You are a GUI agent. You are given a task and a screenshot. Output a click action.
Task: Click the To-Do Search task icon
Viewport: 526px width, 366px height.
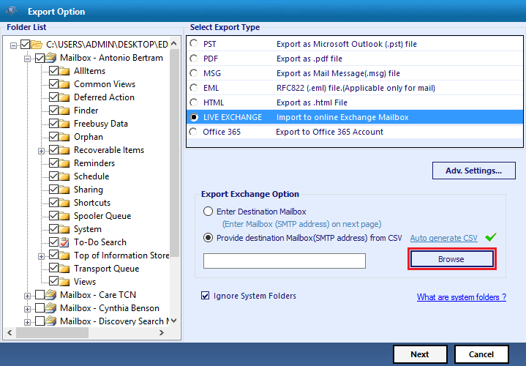[x=64, y=242]
